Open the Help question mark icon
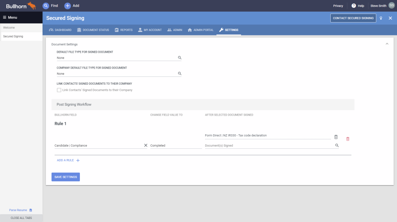The width and height of the screenshot is (397, 222). tap(354, 5)
